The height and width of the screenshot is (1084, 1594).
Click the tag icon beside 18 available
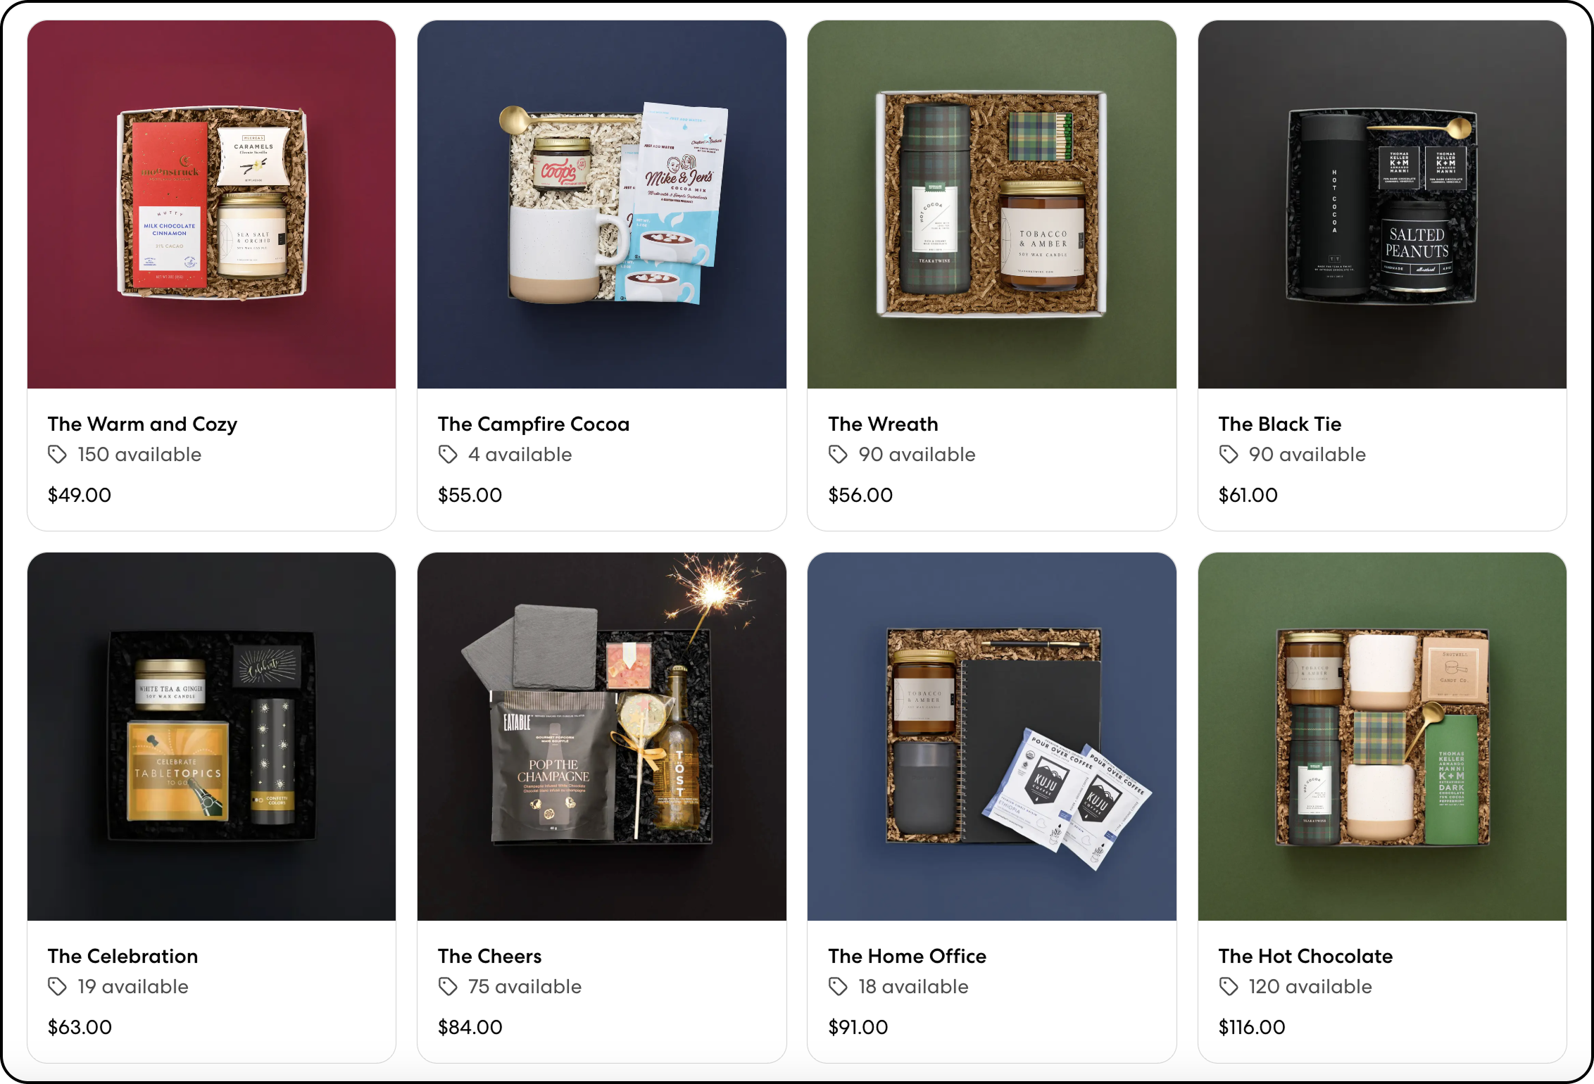tap(838, 987)
